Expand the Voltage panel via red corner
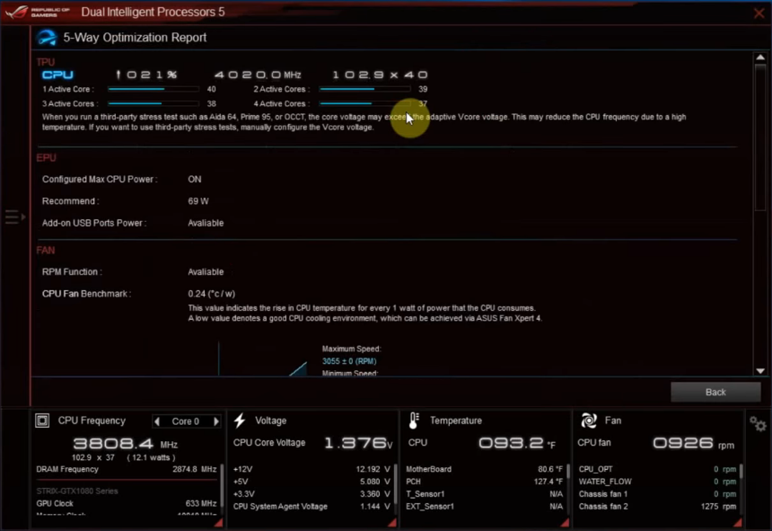The height and width of the screenshot is (531, 772). (x=392, y=522)
